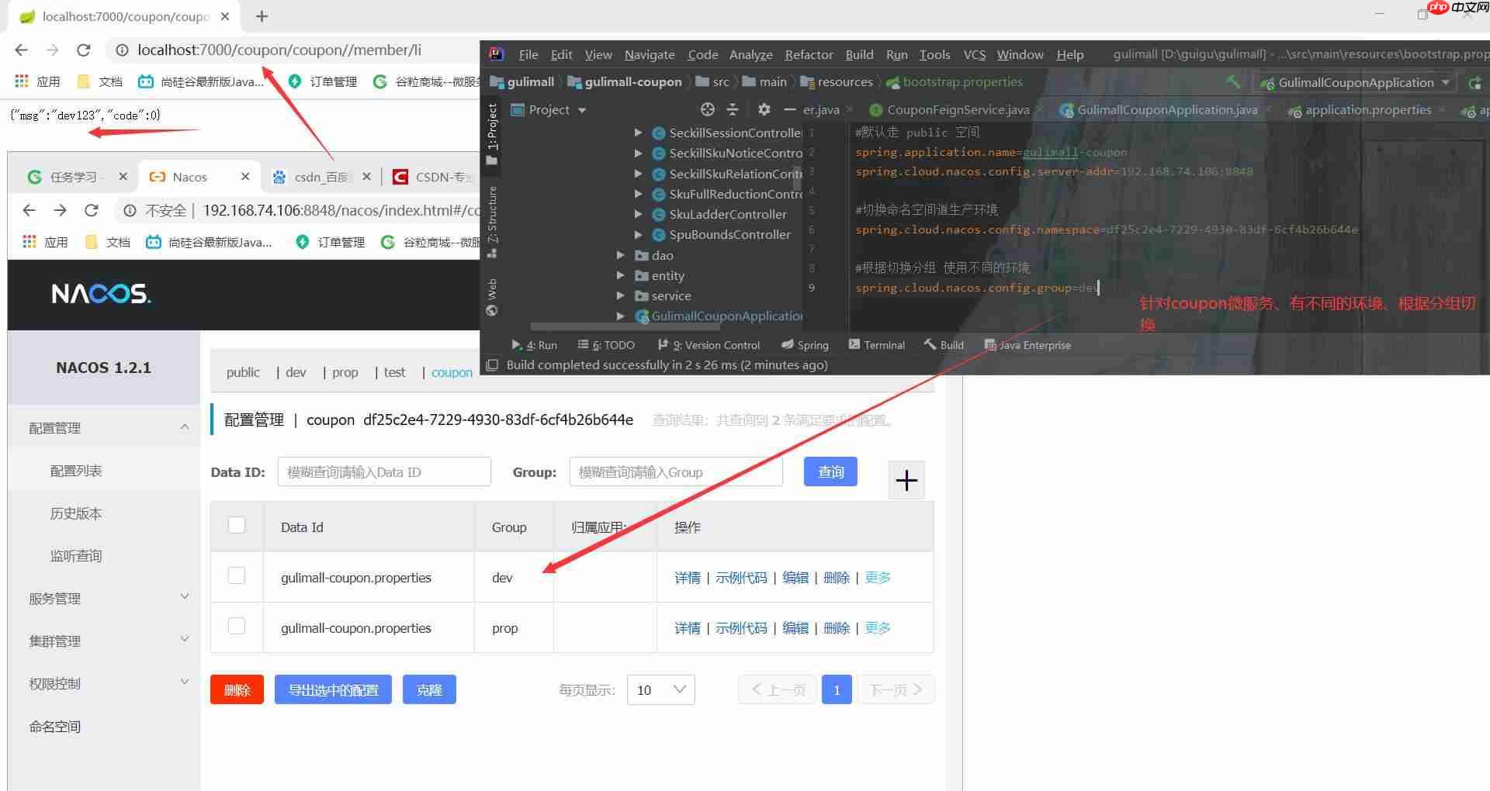The image size is (1490, 791).
Task: Open 命名空间 in Nacos sidebar
Action: (x=54, y=727)
